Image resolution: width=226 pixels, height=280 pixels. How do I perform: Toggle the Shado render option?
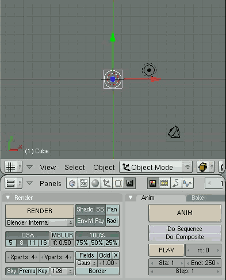coord(85,209)
